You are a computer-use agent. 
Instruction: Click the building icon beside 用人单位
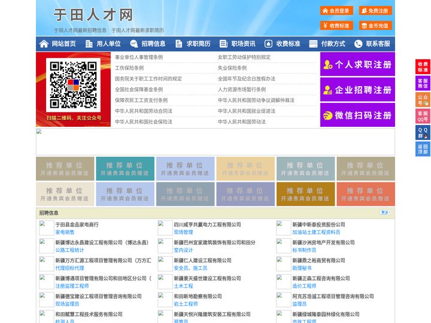coord(89,44)
